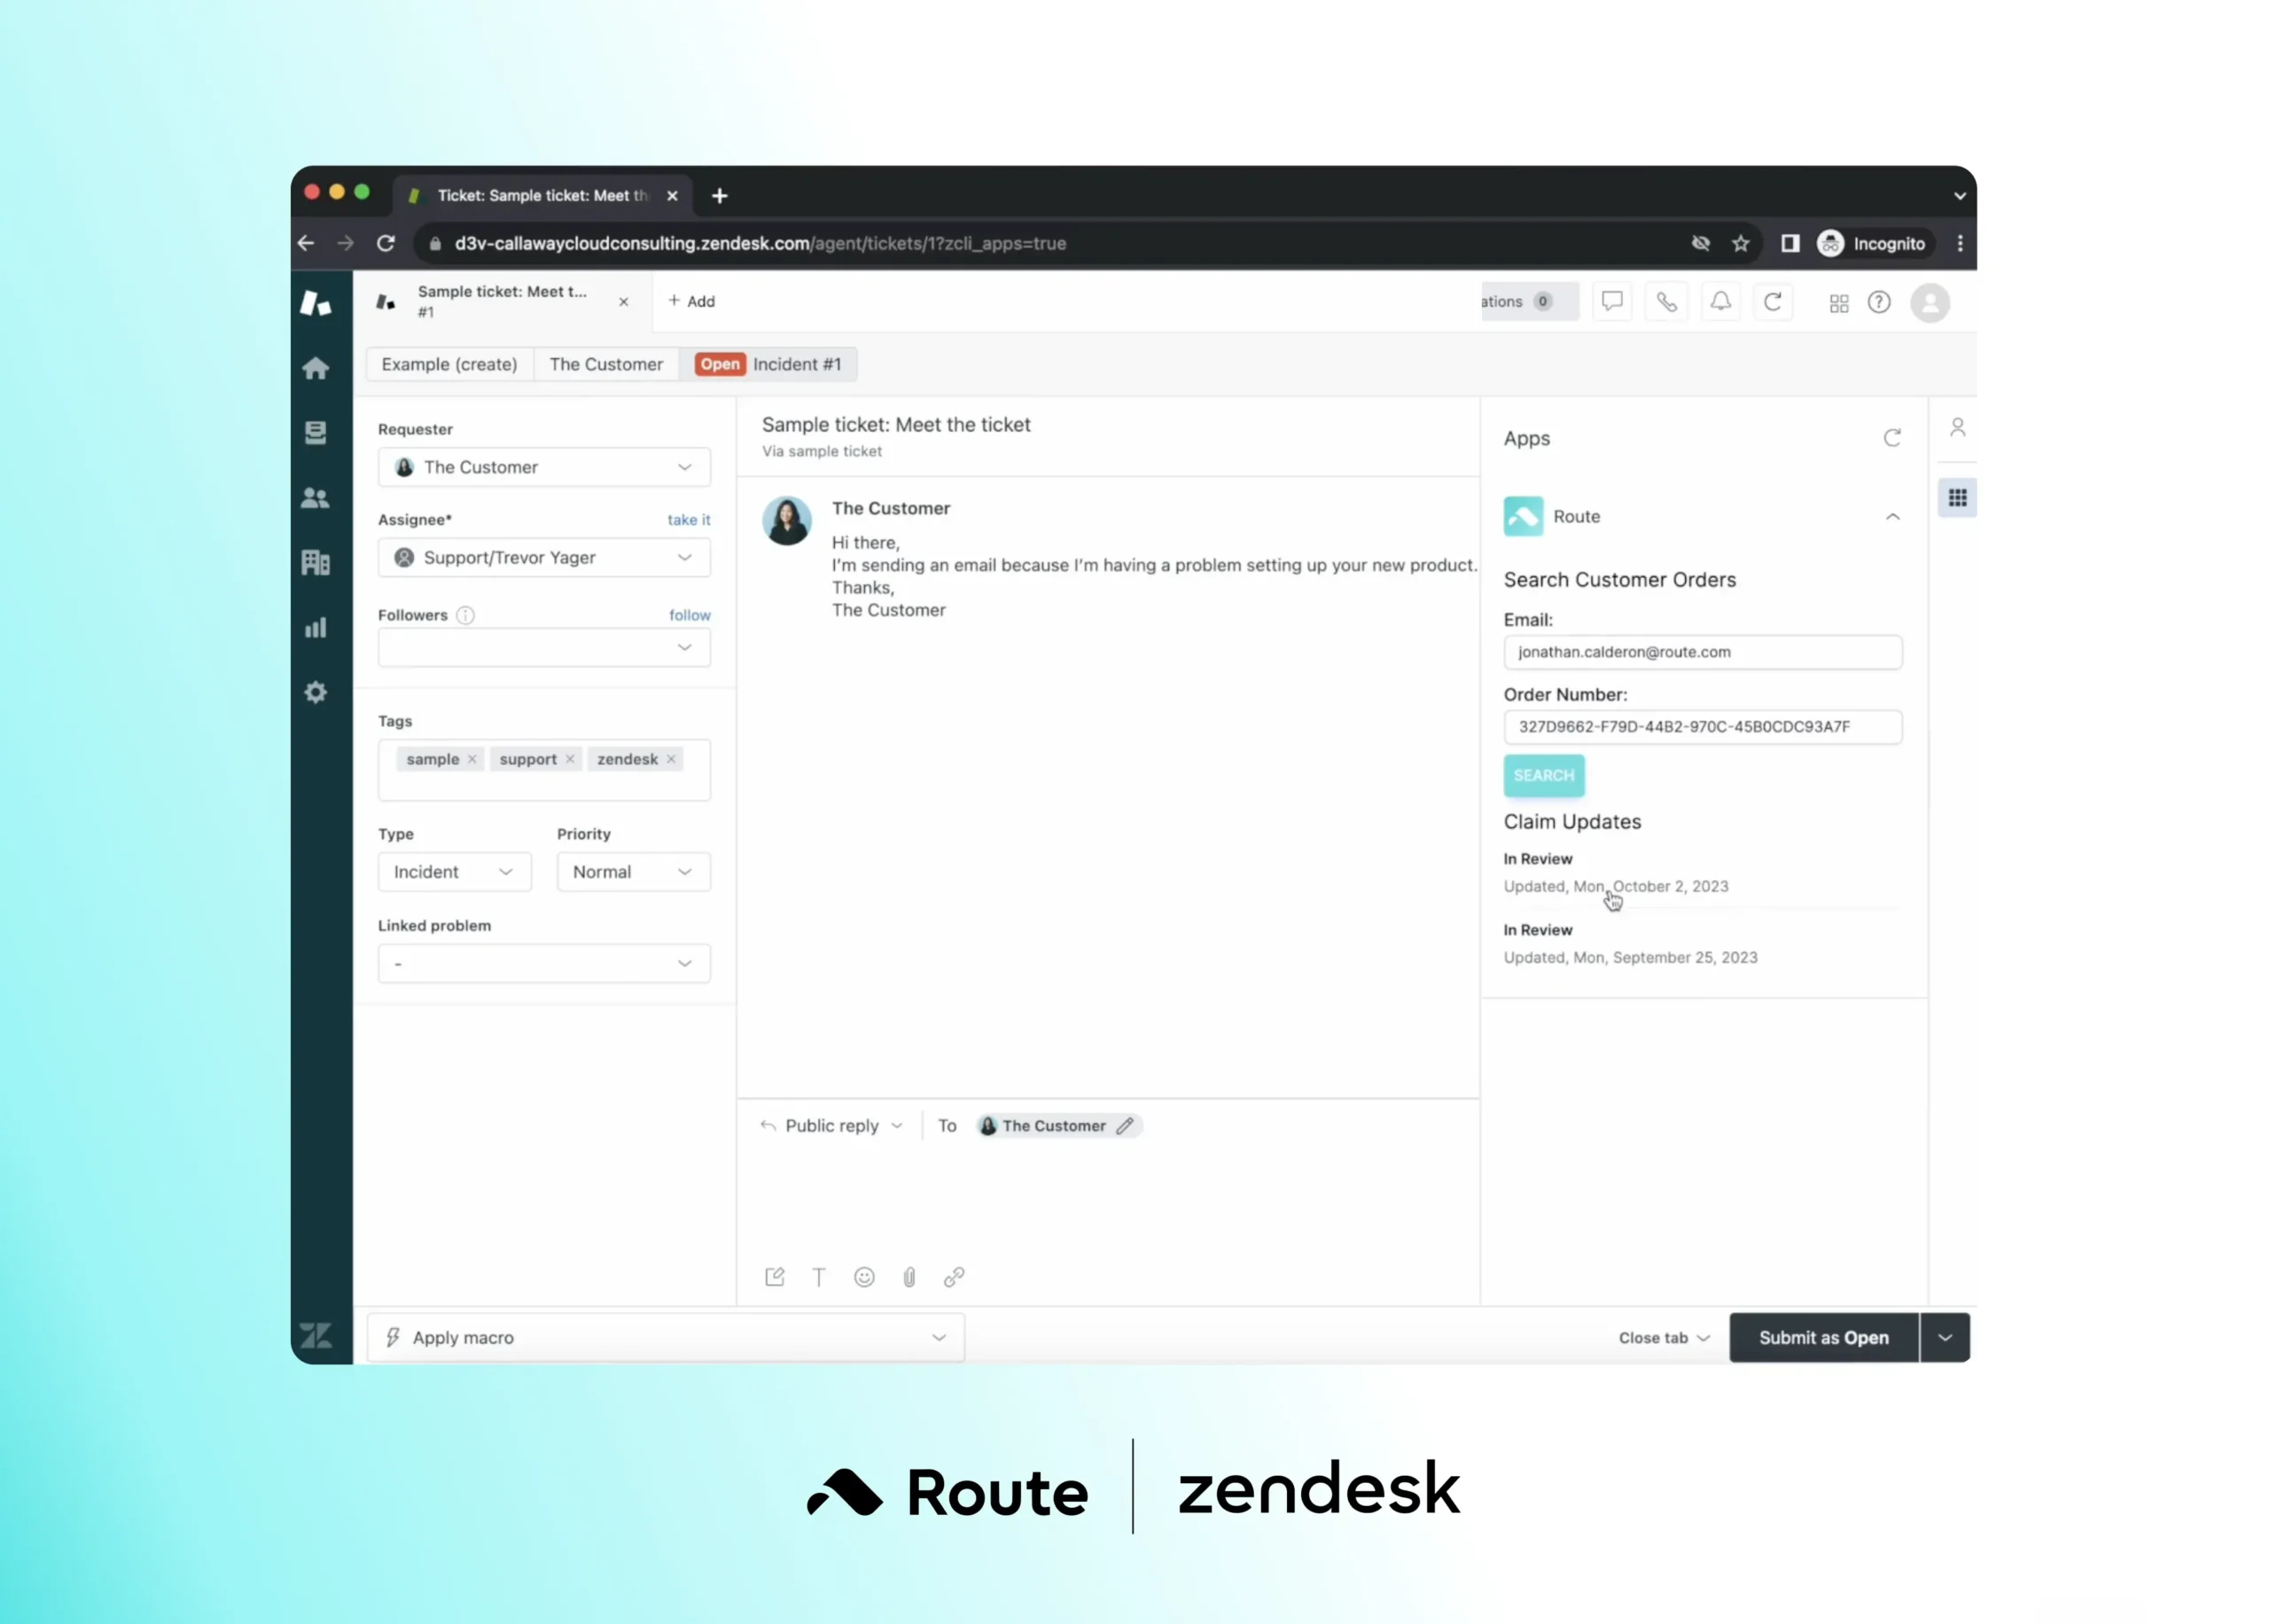Screen dimensions: 2269x1624
Task: Refresh the Apps panel
Action: click(1892, 438)
